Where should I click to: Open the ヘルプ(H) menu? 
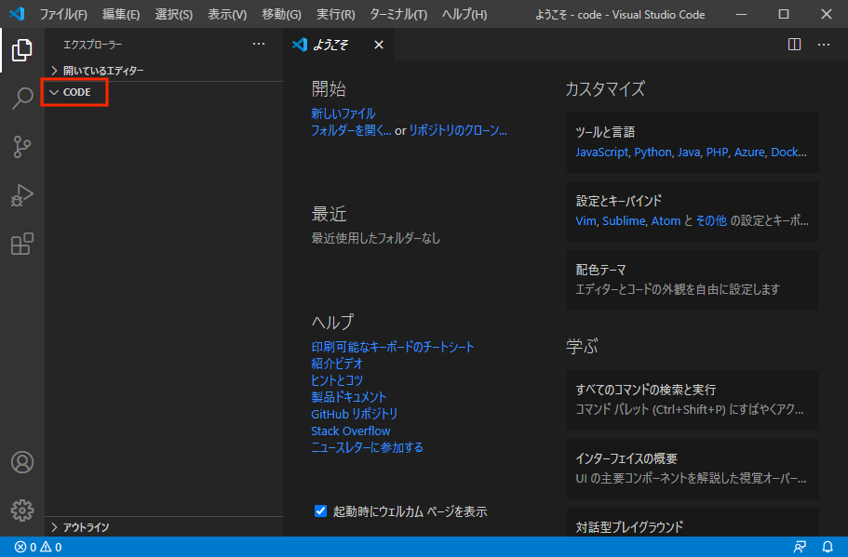tap(464, 14)
